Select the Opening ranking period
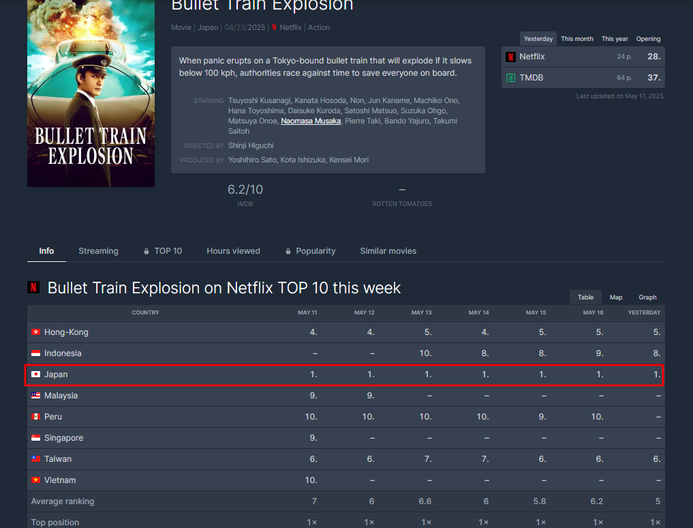The width and height of the screenshot is (693, 528). coord(648,39)
